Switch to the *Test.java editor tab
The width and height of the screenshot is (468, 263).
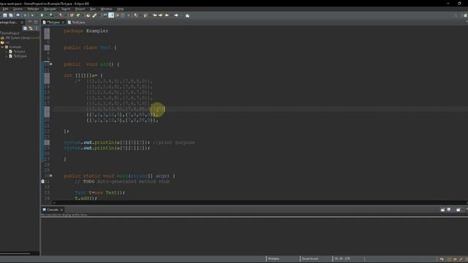(x=53, y=23)
